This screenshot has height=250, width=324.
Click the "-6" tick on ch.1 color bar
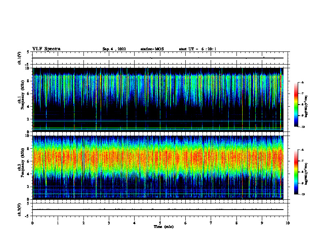tap(302, 82)
